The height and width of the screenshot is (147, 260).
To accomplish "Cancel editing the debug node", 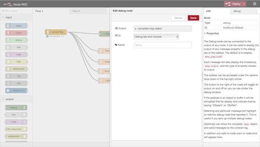I will pos(178,18).
